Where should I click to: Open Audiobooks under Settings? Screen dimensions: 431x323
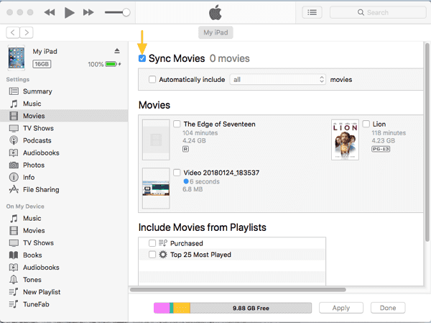click(41, 153)
